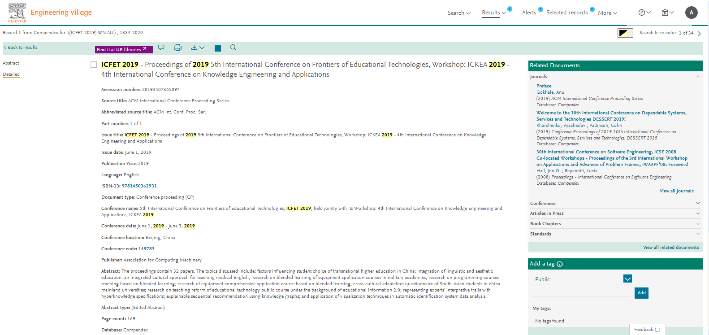The width and height of the screenshot is (709, 335).
Task: Open Selected records
Action: click(x=567, y=13)
